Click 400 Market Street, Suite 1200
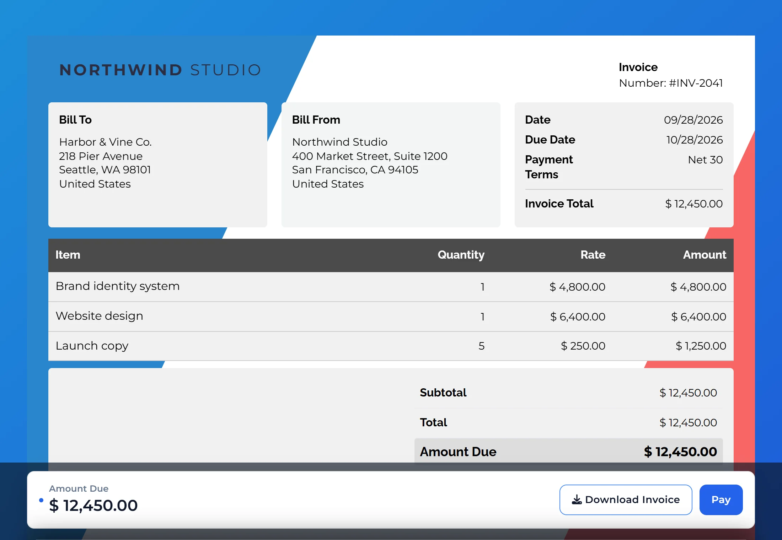 pos(370,156)
